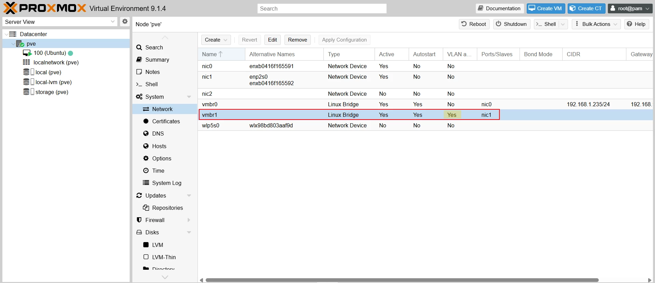Viewport: 655px width, 283px height.
Task: Click the Edit button
Action: [x=273, y=40]
